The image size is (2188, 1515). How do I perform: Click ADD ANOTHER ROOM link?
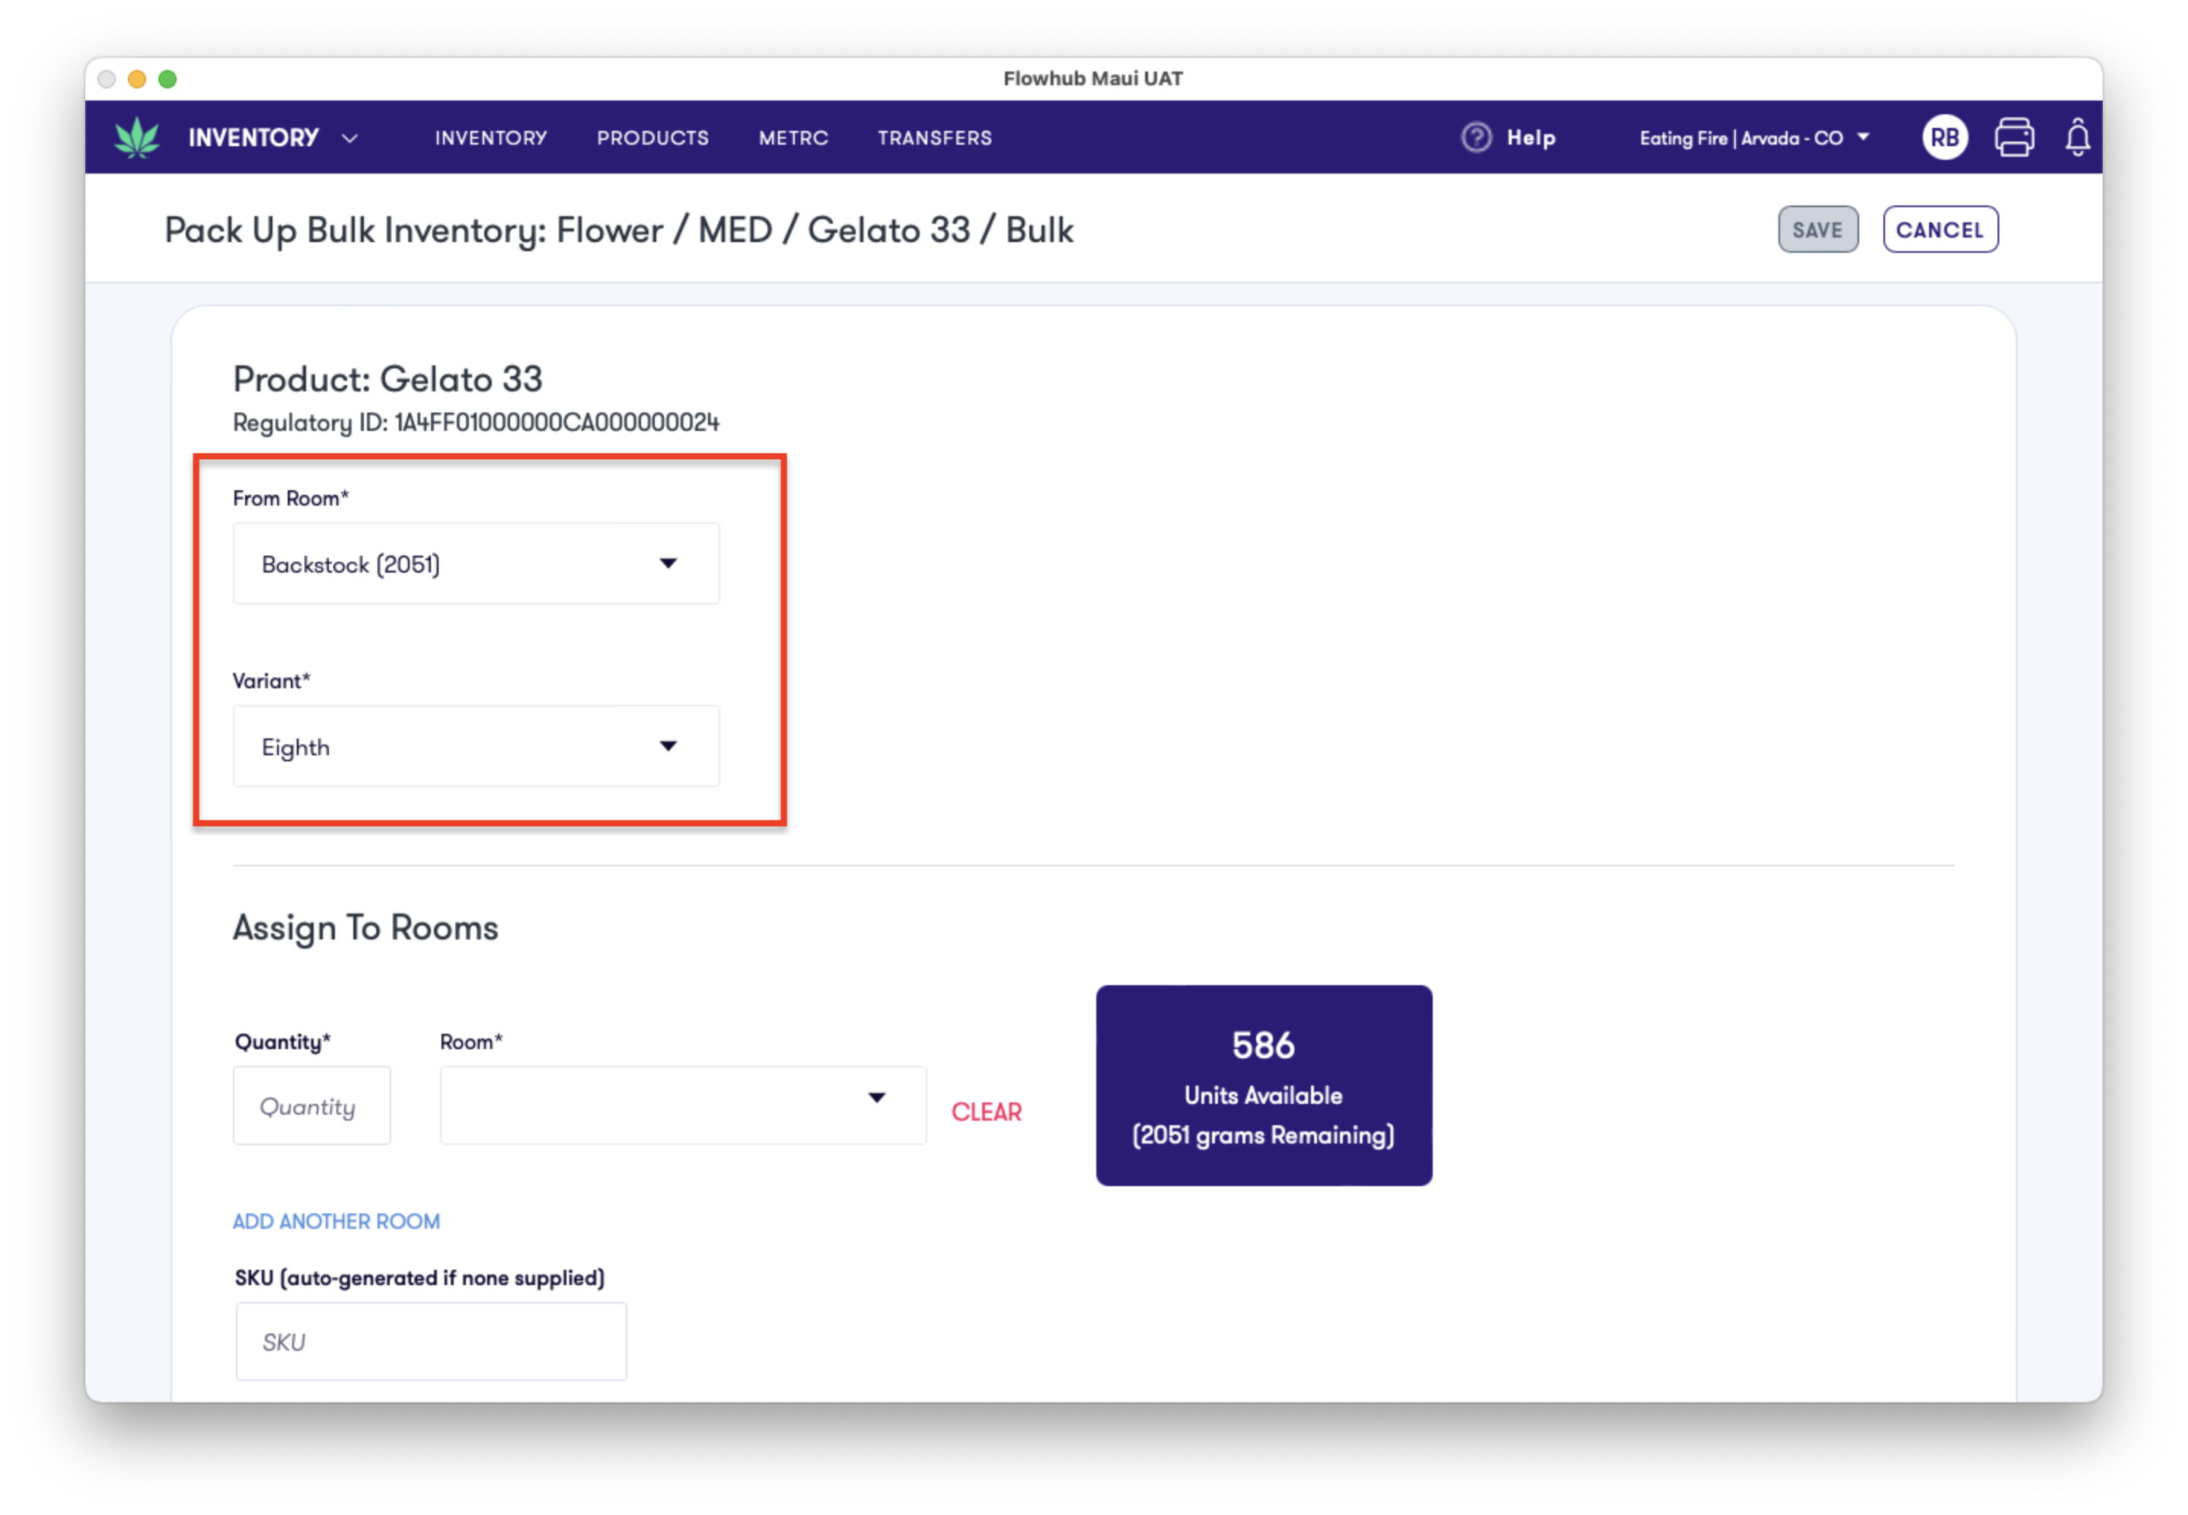click(x=336, y=1222)
